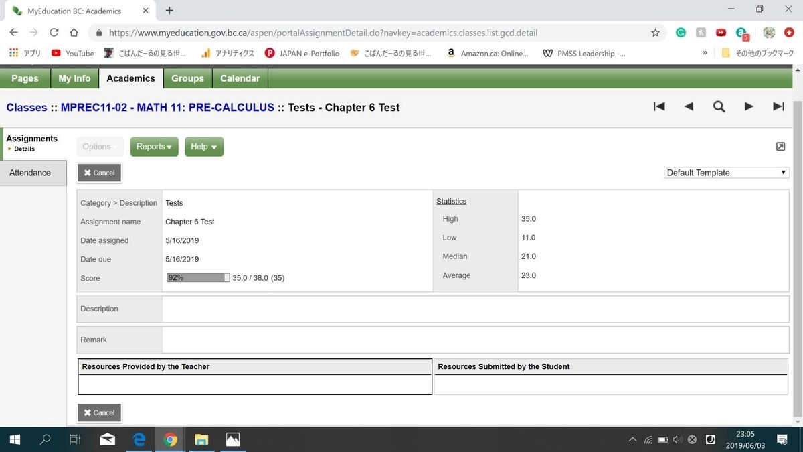Select the Median value 21.0
This screenshot has height=452, width=803.
point(529,256)
